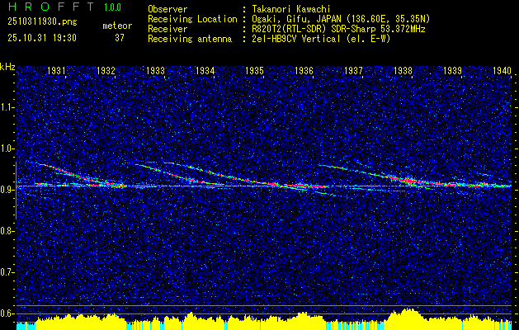This screenshot has height=330, width=519.
Task: Click the 0.7 frequency axis label
Action: coord(6,272)
